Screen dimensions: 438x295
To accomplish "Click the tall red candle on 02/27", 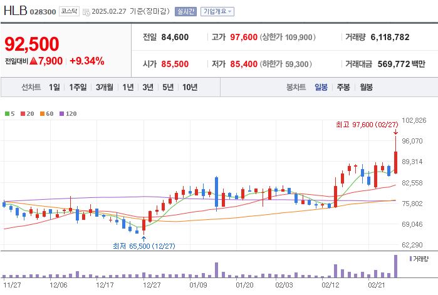I will (x=396, y=162).
